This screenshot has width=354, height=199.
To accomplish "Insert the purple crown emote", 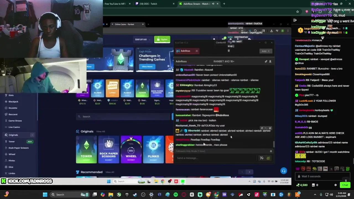I will click(x=298, y=169).
